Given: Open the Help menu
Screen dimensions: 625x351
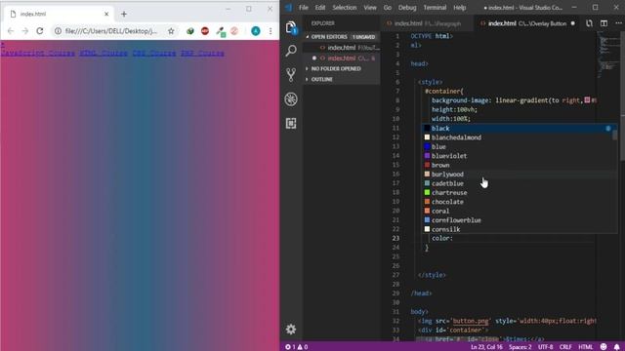Looking at the screenshot, I should 459,7.
